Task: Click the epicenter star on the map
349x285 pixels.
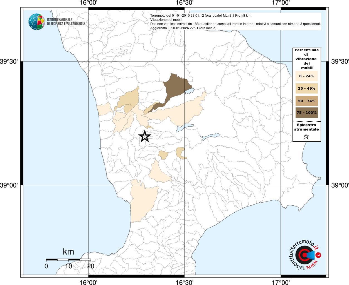Action: pyautogui.click(x=145, y=136)
